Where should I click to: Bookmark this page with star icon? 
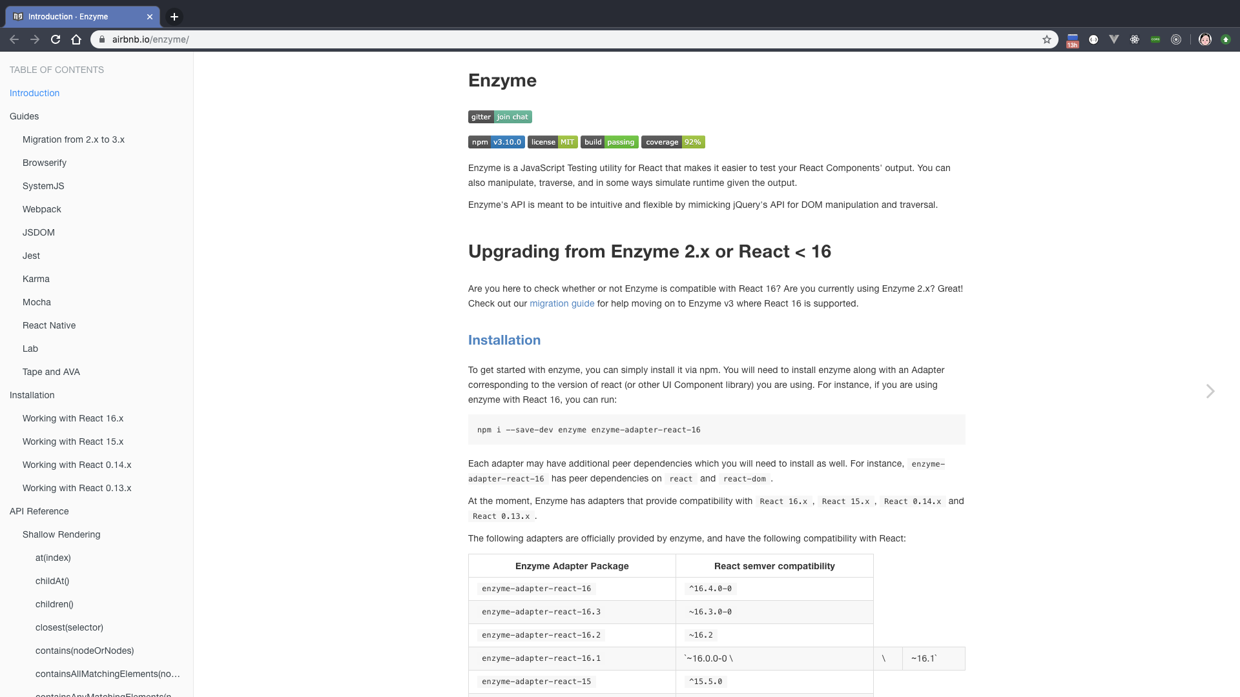point(1047,39)
